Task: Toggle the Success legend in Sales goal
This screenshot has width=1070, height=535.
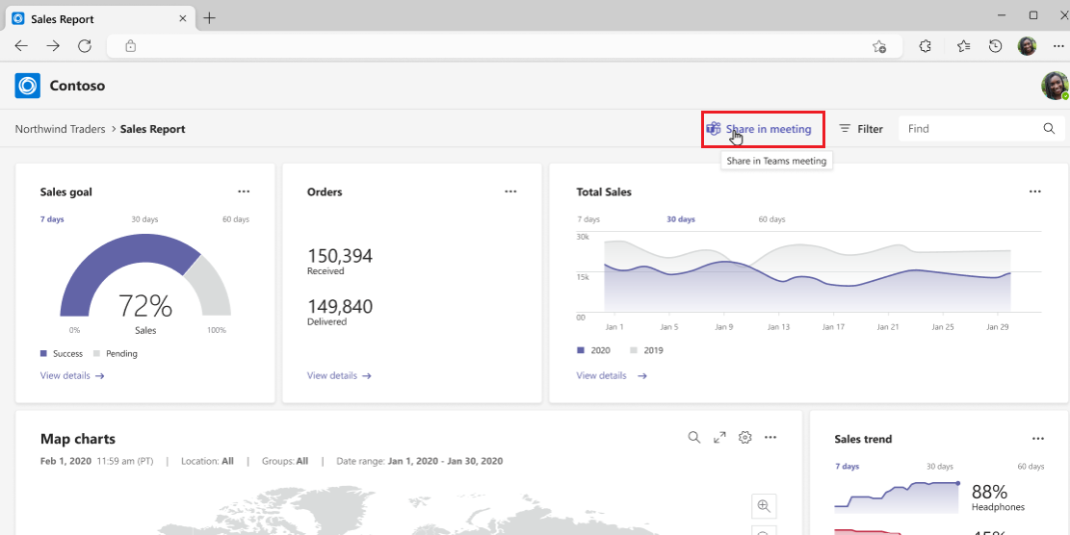Action: (x=62, y=353)
